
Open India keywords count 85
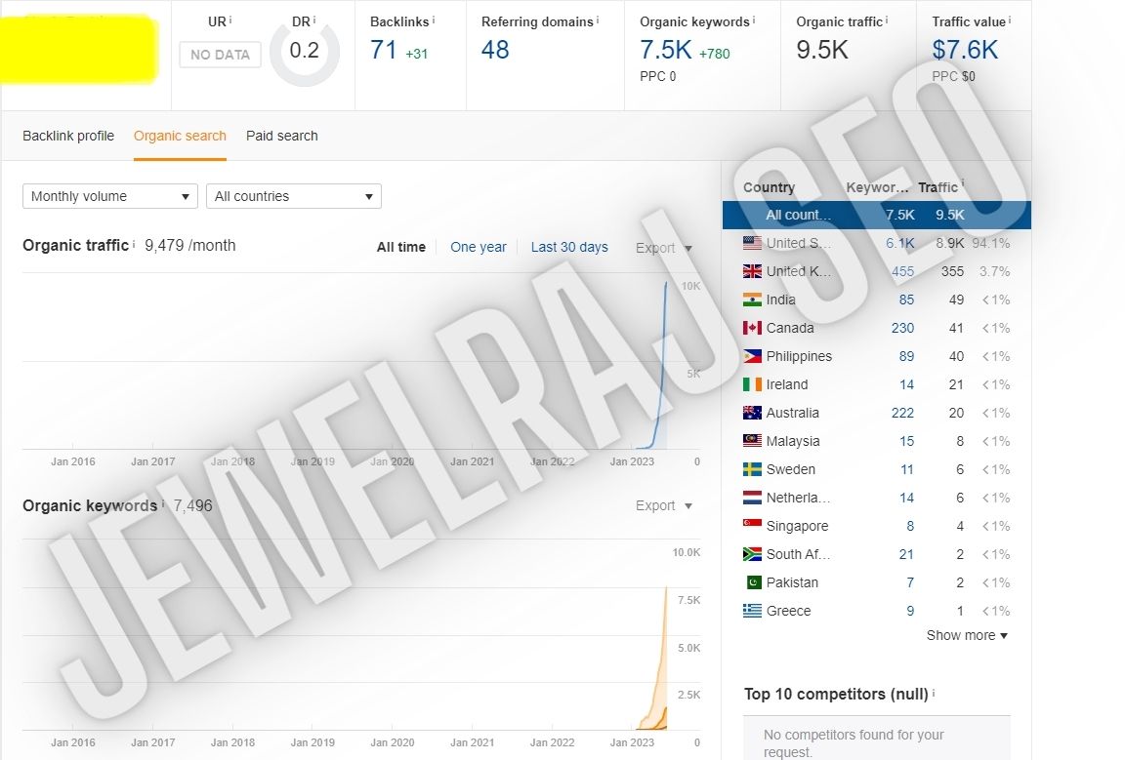907,300
